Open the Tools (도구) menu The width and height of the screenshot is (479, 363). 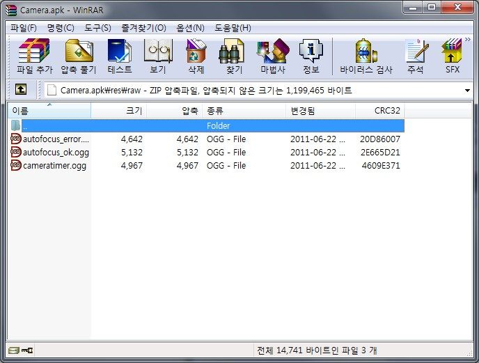[x=97, y=28]
